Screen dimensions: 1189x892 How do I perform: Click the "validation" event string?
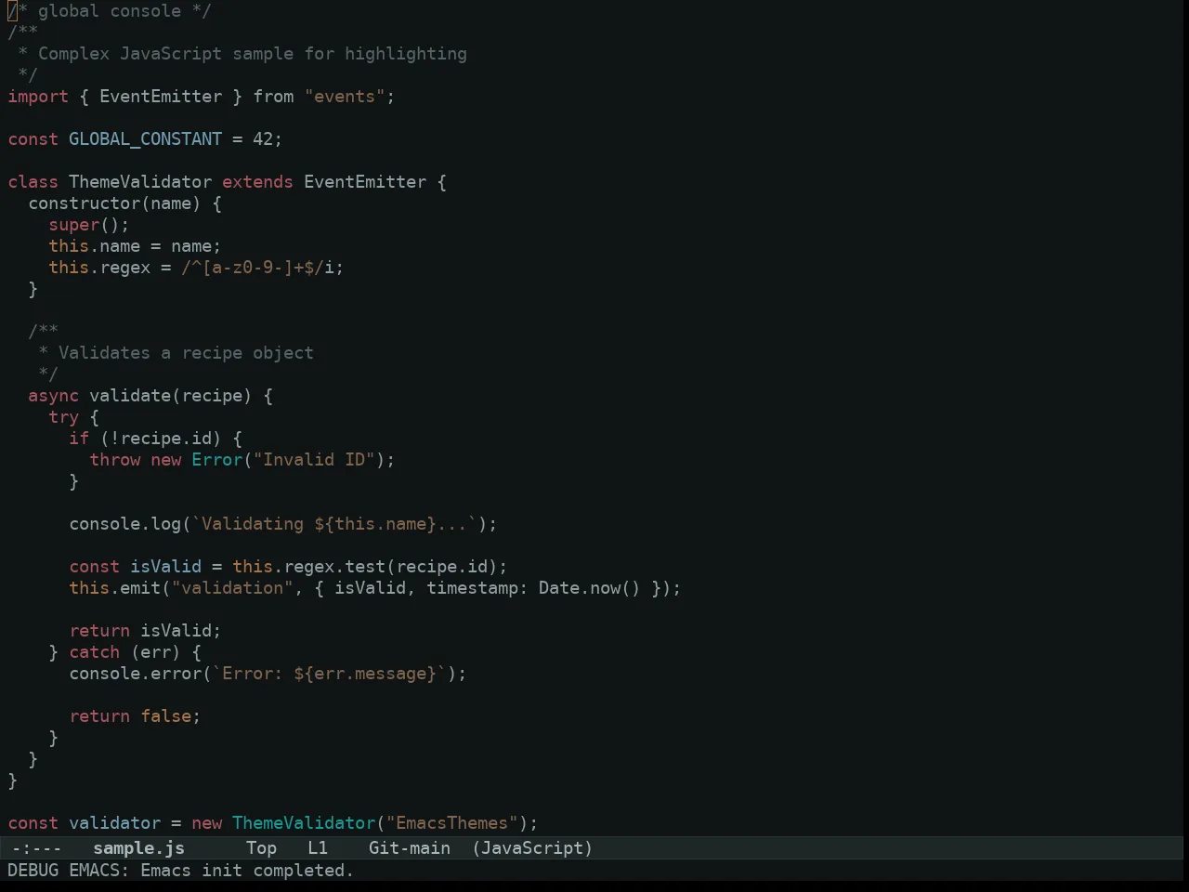232,588
